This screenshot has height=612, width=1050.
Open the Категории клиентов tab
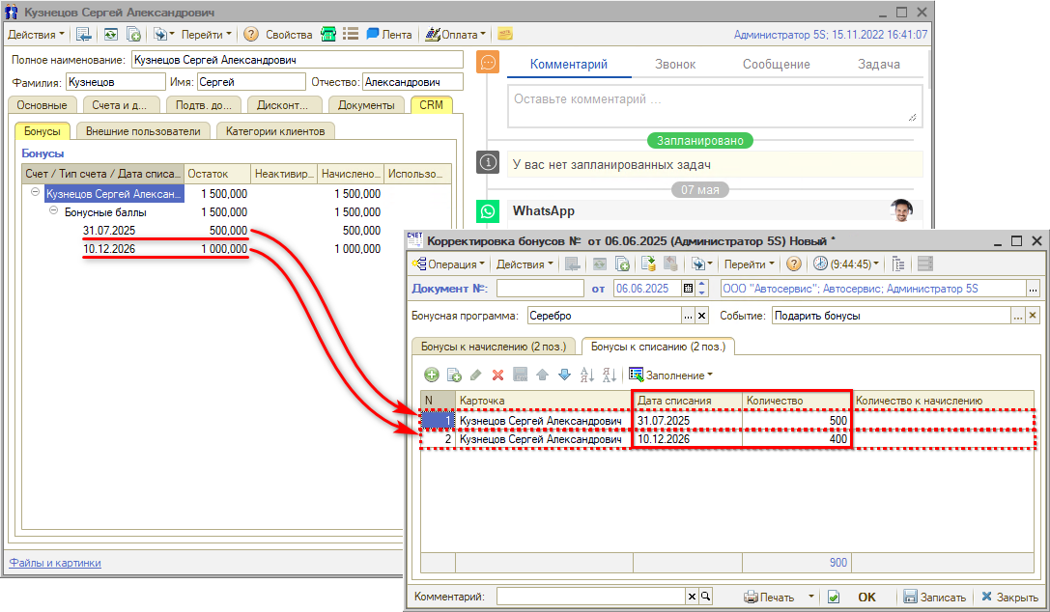(275, 130)
